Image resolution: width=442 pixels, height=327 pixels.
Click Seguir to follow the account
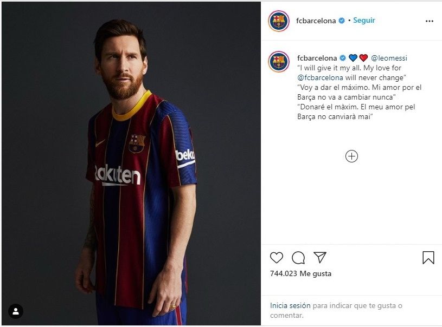364,21
